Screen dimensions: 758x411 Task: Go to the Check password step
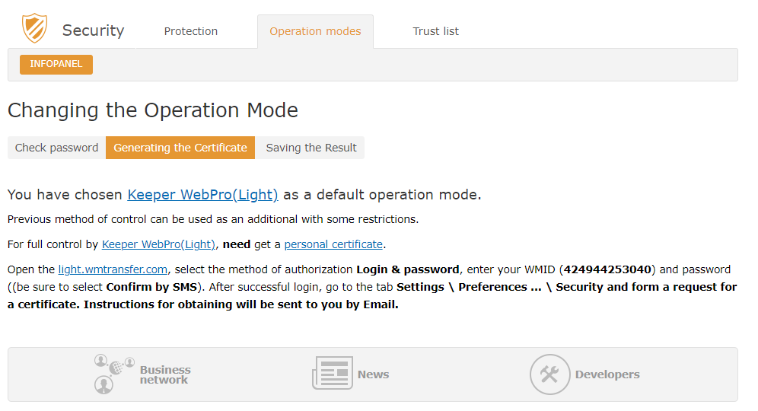[x=56, y=148]
